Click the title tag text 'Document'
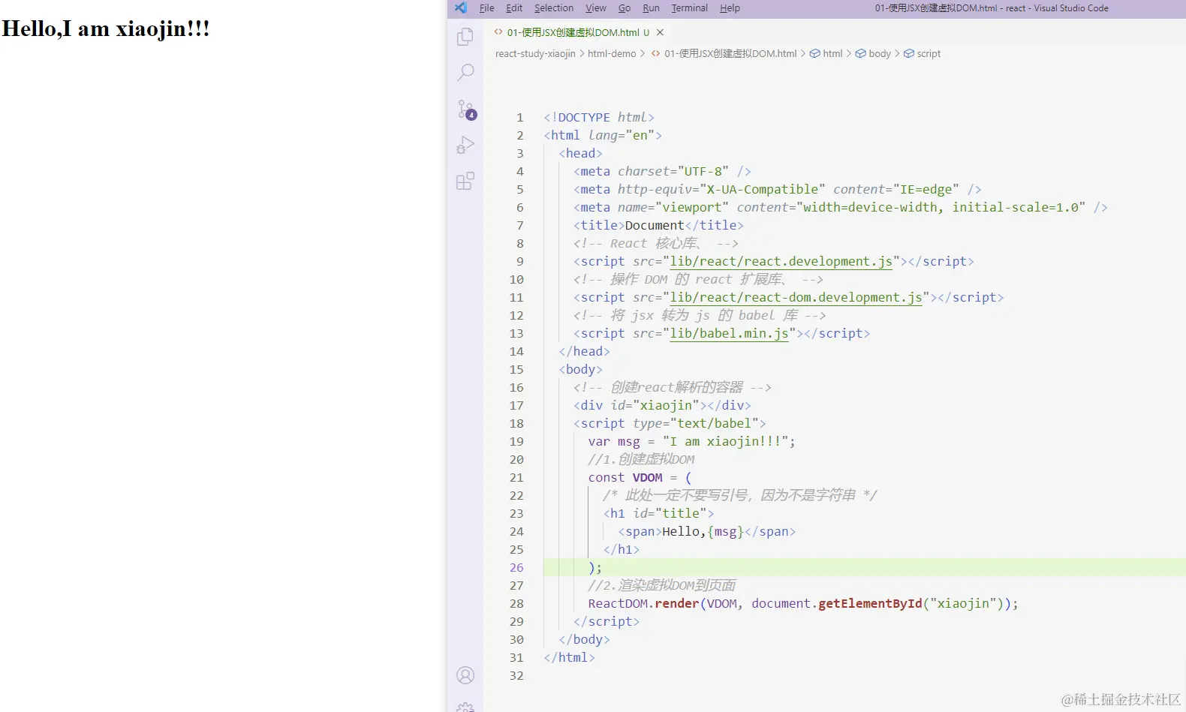 coord(654,225)
